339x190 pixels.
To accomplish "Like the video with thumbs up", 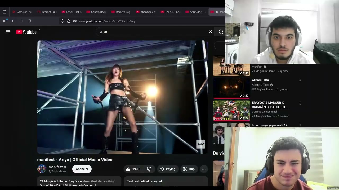I will tap(133, 169).
